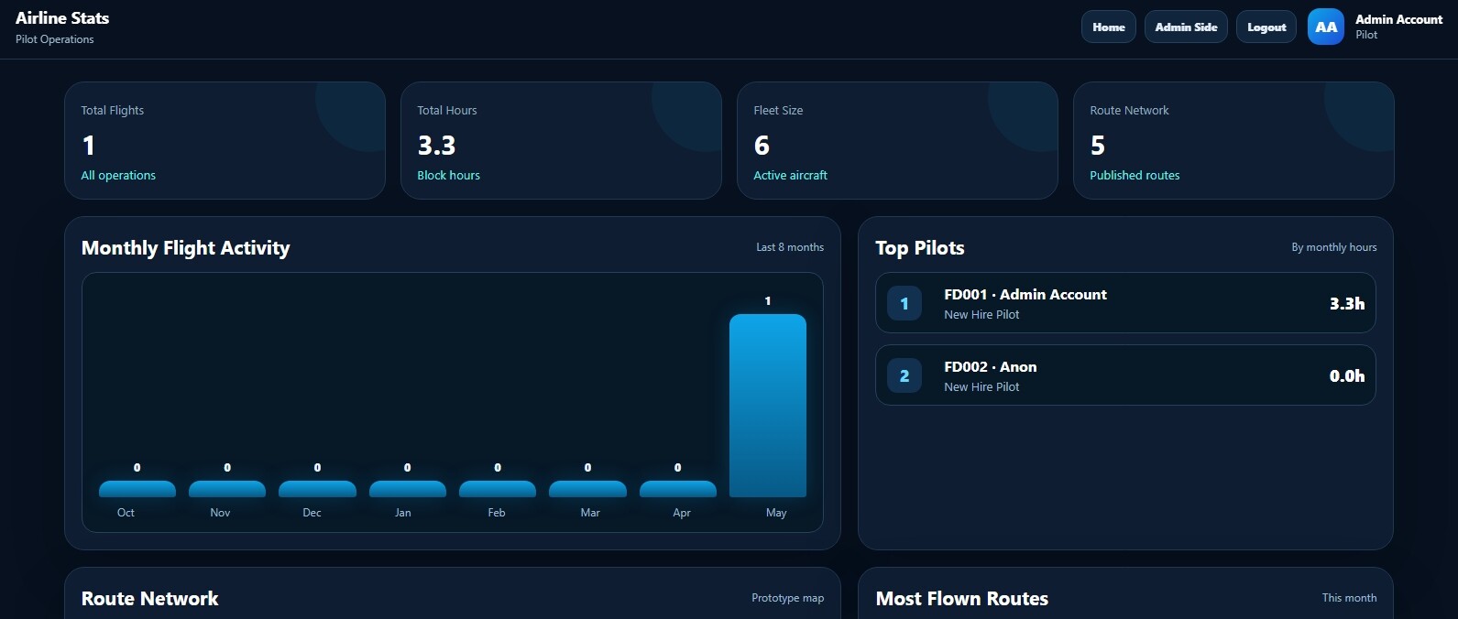The height and width of the screenshot is (619, 1458).
Task: Select the Total Hours stat card
Action: [x=561, y=140]
